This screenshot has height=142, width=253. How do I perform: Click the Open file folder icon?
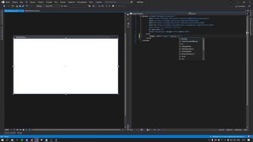pos(17,6)
